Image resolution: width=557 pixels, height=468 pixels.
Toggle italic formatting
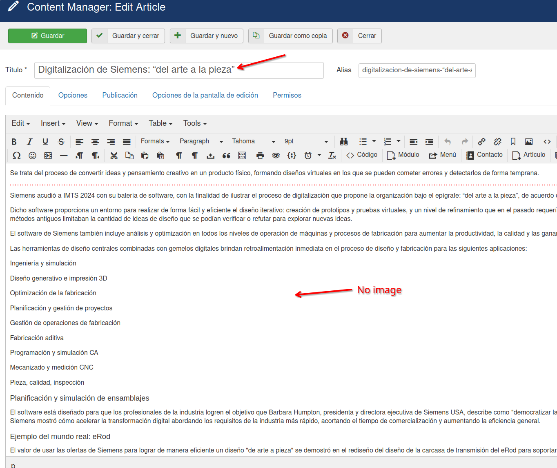(x=29, y=142)
